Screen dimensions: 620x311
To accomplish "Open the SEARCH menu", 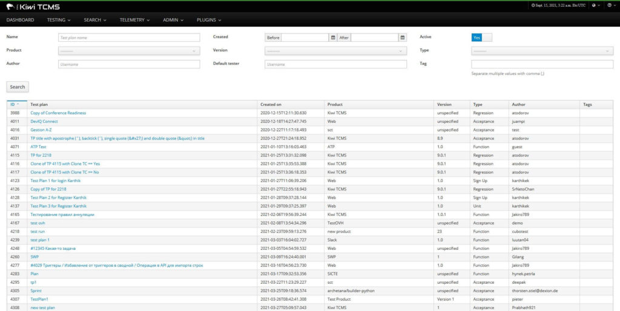I will coord(95,20).
